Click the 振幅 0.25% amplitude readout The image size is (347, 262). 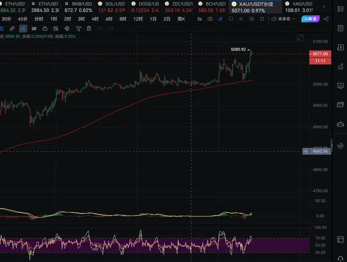tap(65, 36)
